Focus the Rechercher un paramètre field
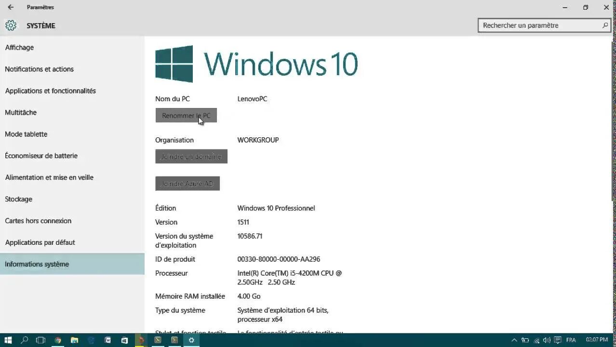 click(x=544, y=26)
